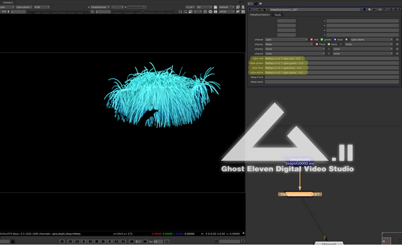Select the DeepExpression tab in properties
This screenshot has height=246, width=402.
(260, 15)
